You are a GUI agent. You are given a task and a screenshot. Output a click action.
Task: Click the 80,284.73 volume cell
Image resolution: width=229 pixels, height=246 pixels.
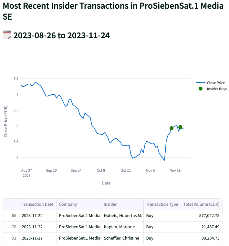(x=202, y=238)
